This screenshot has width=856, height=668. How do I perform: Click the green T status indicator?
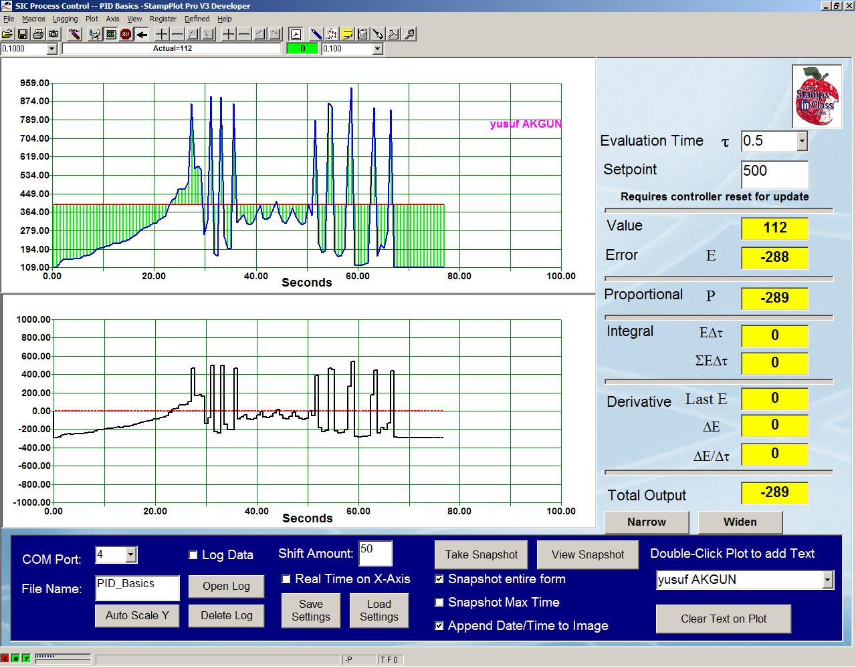tap(26, 659)
